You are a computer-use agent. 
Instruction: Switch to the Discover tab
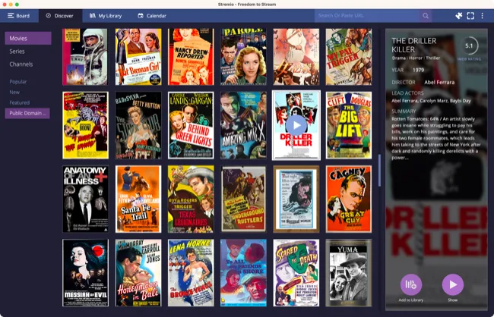tap(61, 16)
